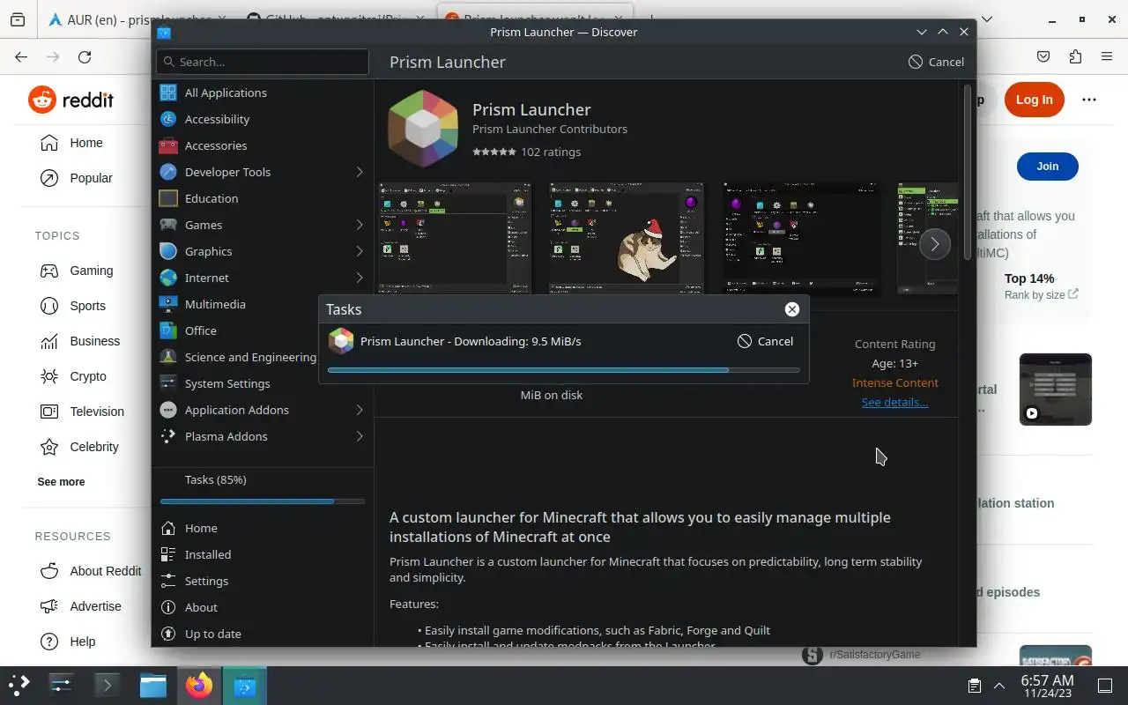Select Science and Engineering category icon
Image resolution: width=1128 pixels, height=705 pixels.
click(168, 357)
